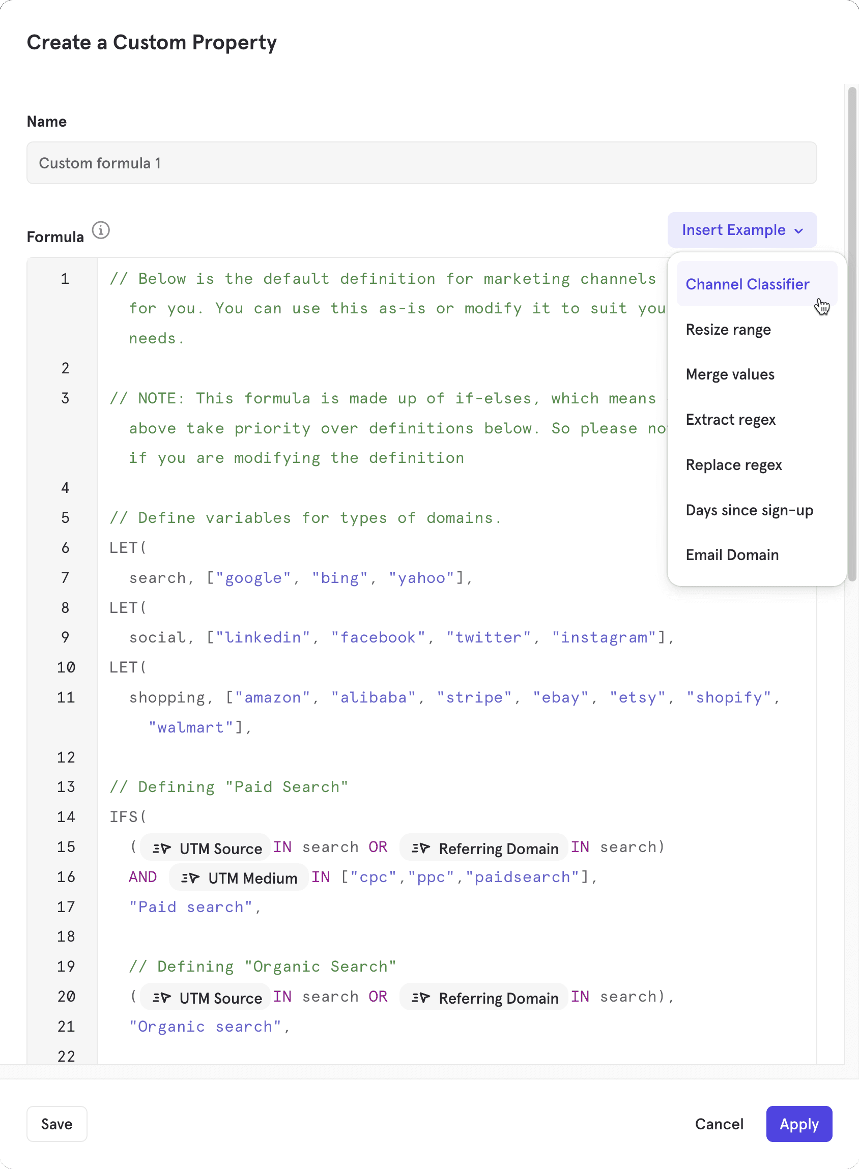Apply the Custom formula 1 property
Image resolution: width=859 pixels, height=1169 pixels.
click(798, 1124)
